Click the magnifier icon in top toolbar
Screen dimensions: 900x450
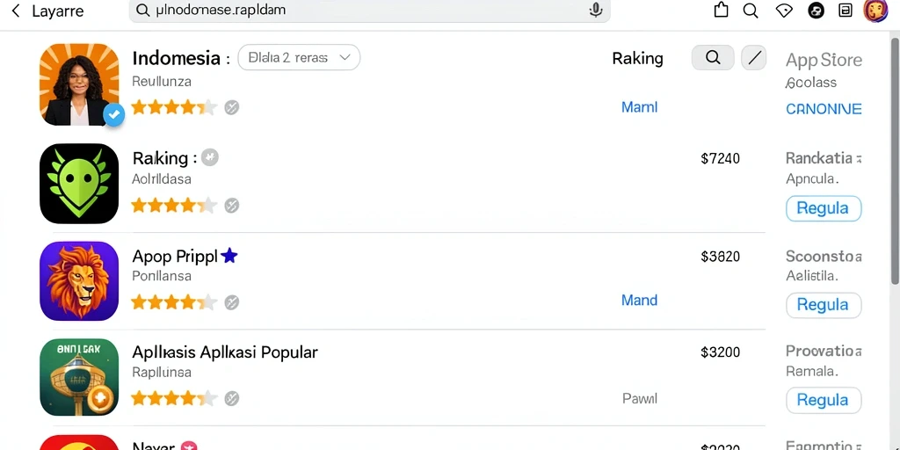coord(751,11)
